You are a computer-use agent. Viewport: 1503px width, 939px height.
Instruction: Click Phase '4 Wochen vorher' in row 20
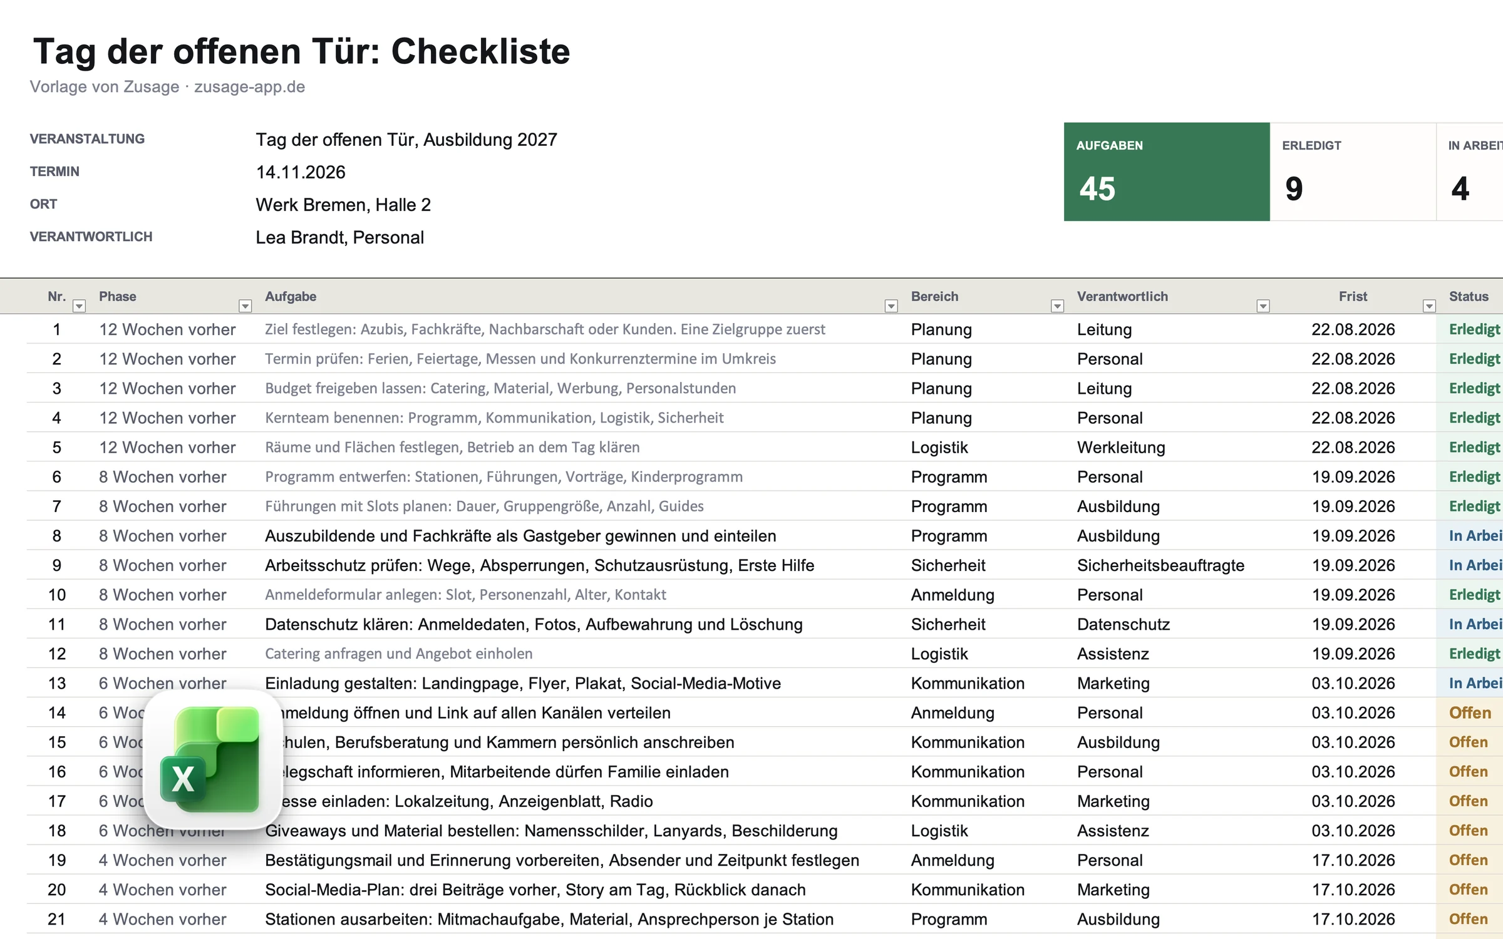point(163,890)
